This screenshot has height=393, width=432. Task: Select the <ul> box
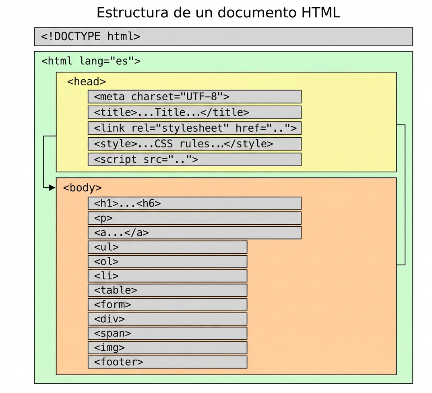[x=167, y=247]
